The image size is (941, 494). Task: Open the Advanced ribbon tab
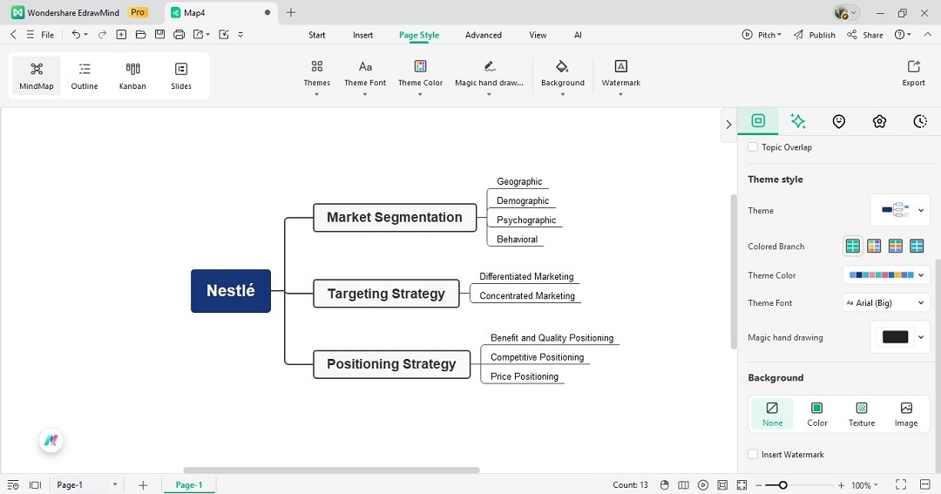[483, 35]
